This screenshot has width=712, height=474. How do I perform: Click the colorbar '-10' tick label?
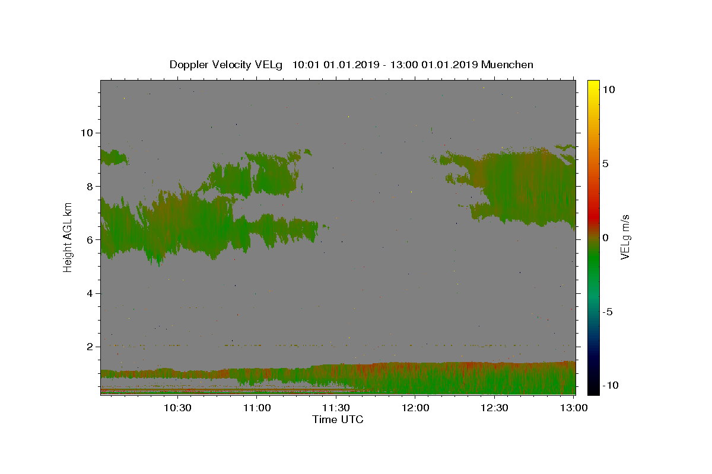pyautogui.click(x=611, y=386)
